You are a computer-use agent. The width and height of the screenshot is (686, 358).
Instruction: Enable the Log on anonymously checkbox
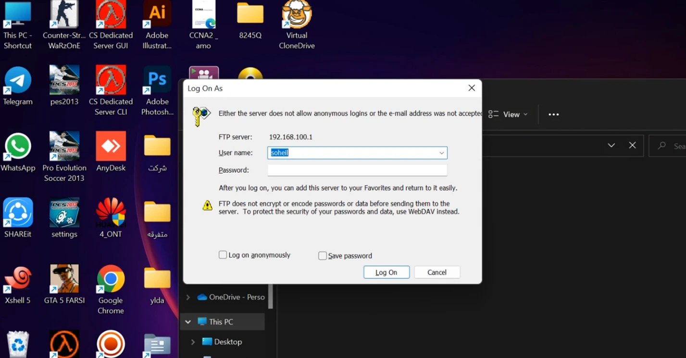click(223, 255)
